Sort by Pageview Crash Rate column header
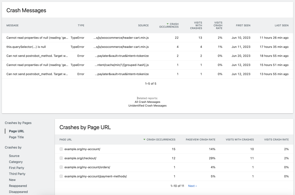Image resolution: width=295 pixels, height=195 pixels. (x=201, y=140)
